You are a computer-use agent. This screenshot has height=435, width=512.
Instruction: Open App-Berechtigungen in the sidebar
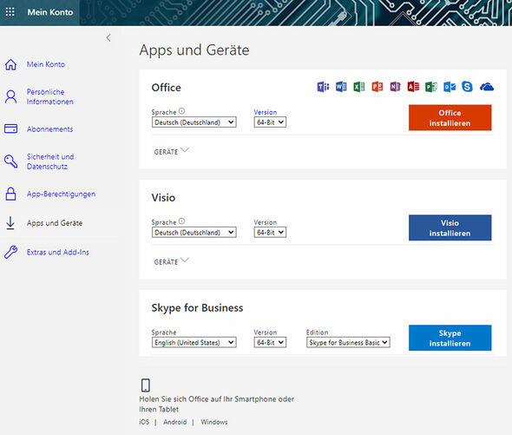click(61, 194)
